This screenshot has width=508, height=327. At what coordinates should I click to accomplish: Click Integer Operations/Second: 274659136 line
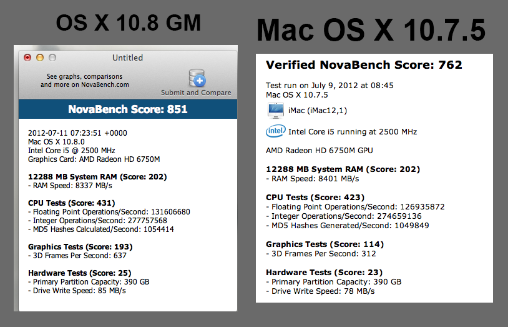click(x=343, y=216)
